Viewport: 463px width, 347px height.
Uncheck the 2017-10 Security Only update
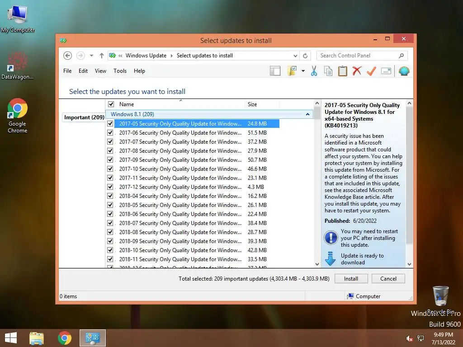(110, 169)
